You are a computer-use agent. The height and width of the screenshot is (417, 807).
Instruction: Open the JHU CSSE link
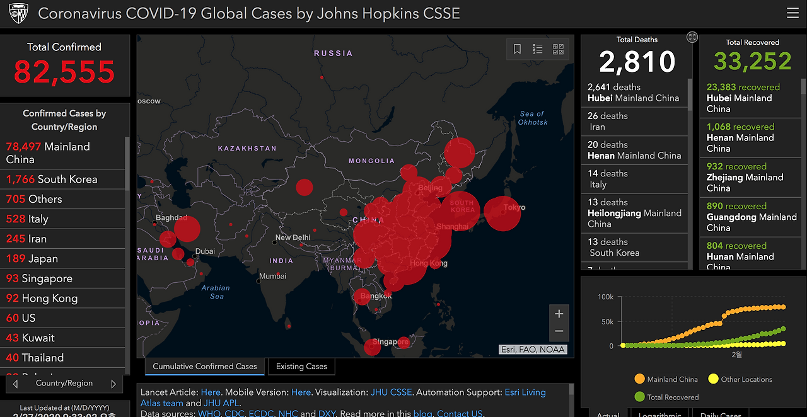391,392
